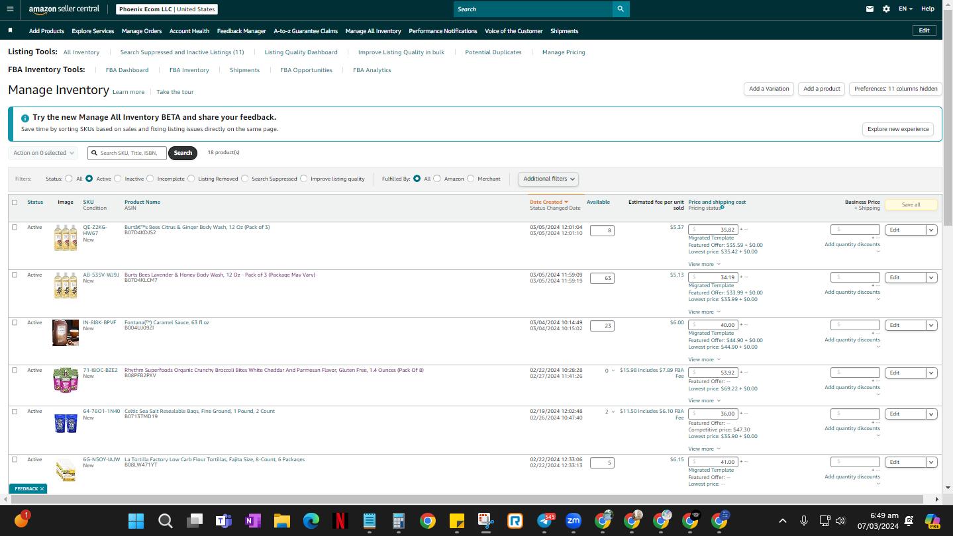Open Windows taskbar search
The height and width of the screenshot is (536, 953).
166,521
